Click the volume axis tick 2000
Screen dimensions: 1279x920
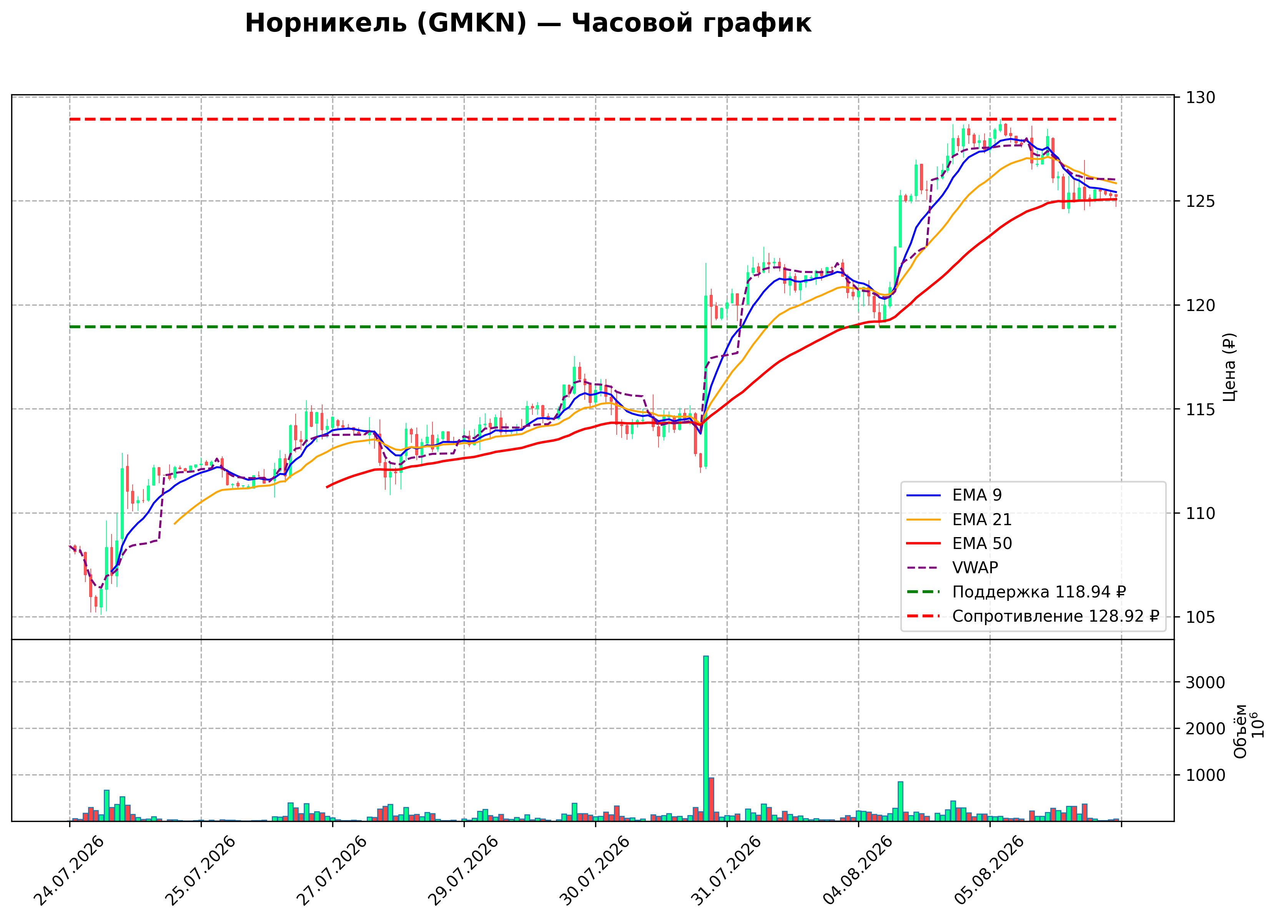(1206, 729)
